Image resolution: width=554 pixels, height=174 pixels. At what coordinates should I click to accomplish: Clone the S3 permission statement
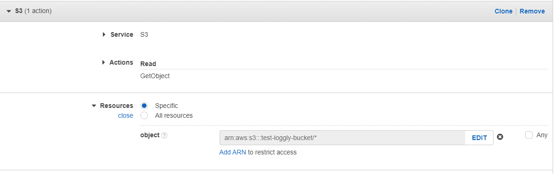pos(503,11)
